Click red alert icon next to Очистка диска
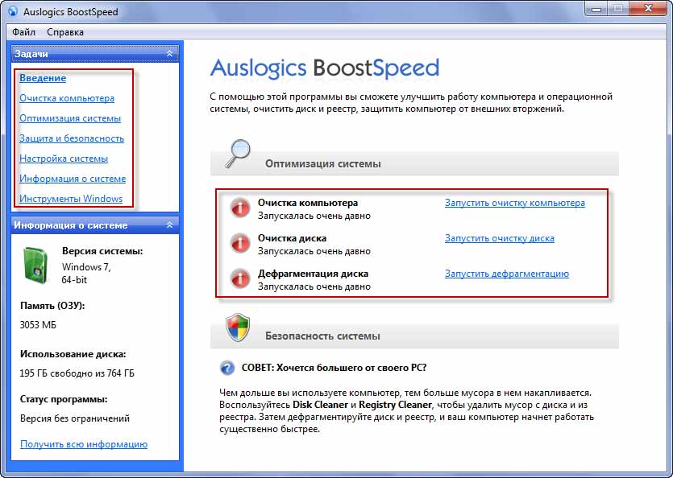Image resolution: width=673 pixels, height=478 pixels. [x=239, y=244]
